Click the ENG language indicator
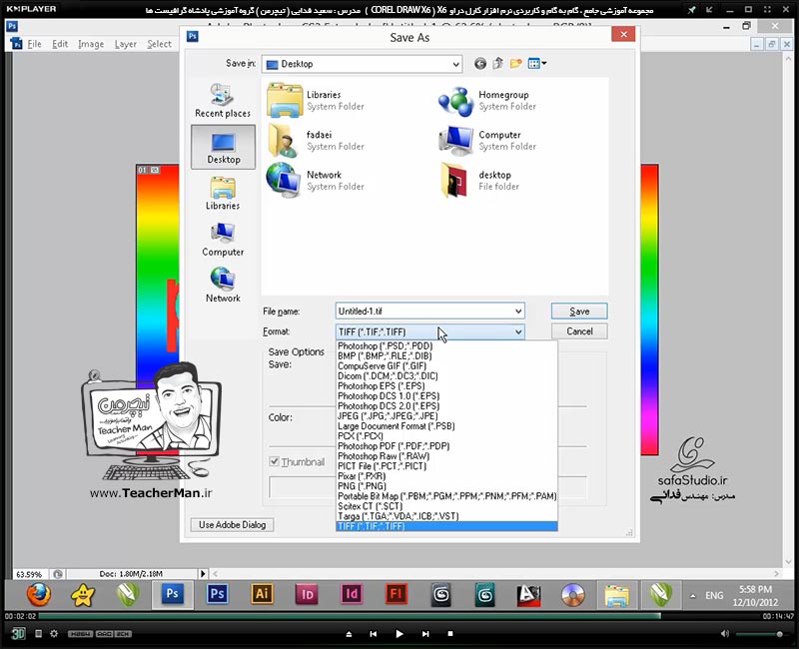 click(714, 595)
